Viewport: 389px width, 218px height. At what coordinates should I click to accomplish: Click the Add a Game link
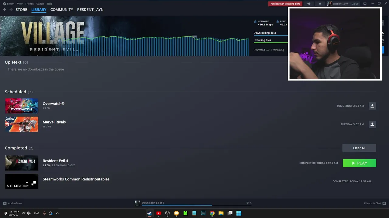(15, 203)
